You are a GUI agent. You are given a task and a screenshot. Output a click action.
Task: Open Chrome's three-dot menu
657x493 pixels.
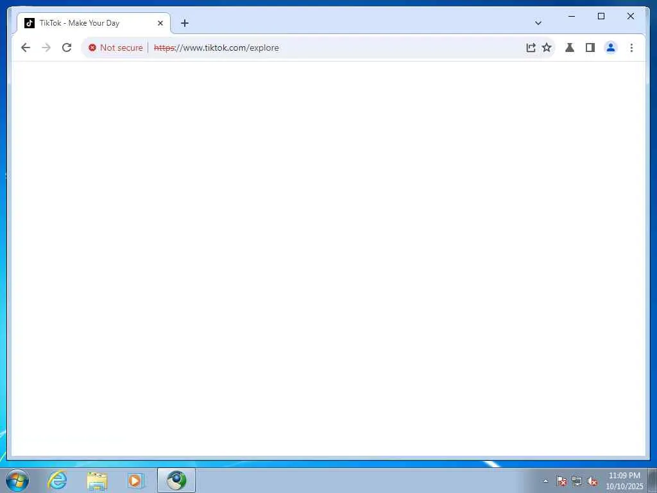point(631,48)
